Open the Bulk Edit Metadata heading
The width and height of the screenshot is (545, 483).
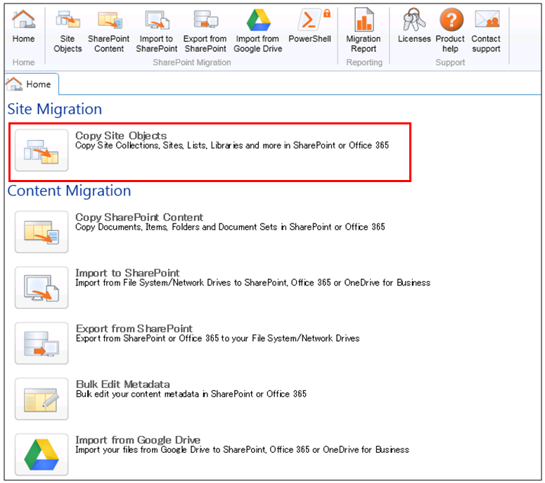point(122,384)
